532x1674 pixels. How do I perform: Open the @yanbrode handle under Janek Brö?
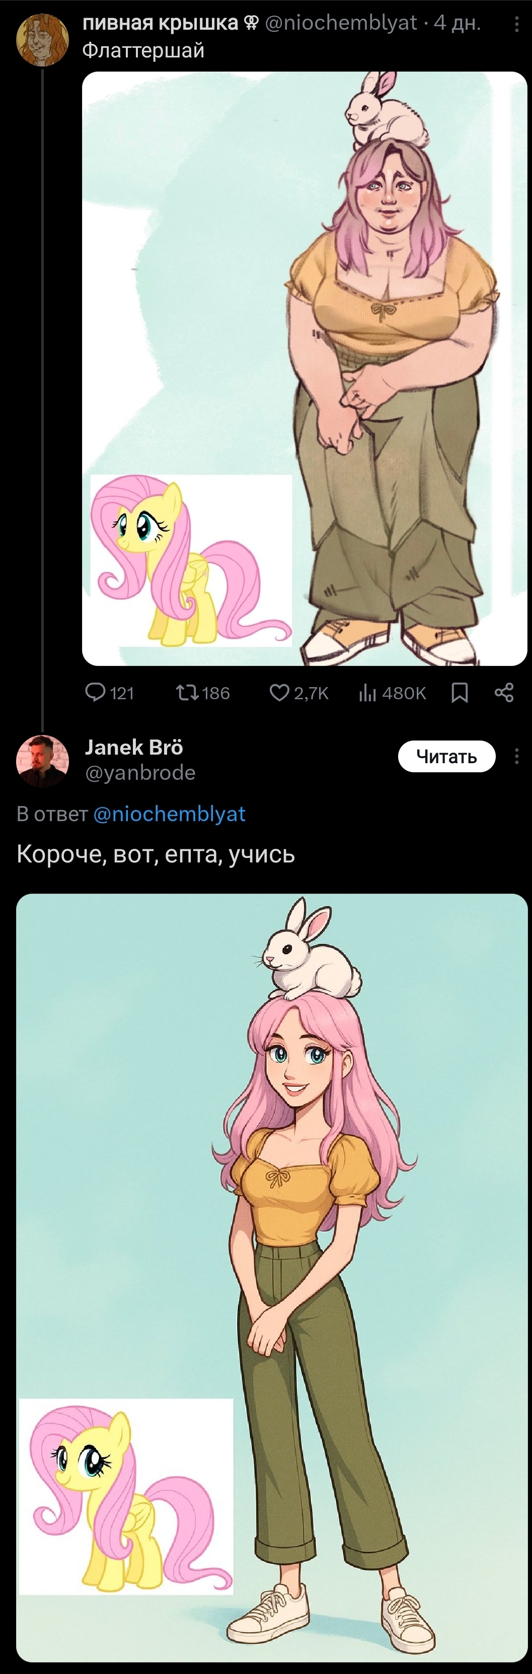point(139,772)
